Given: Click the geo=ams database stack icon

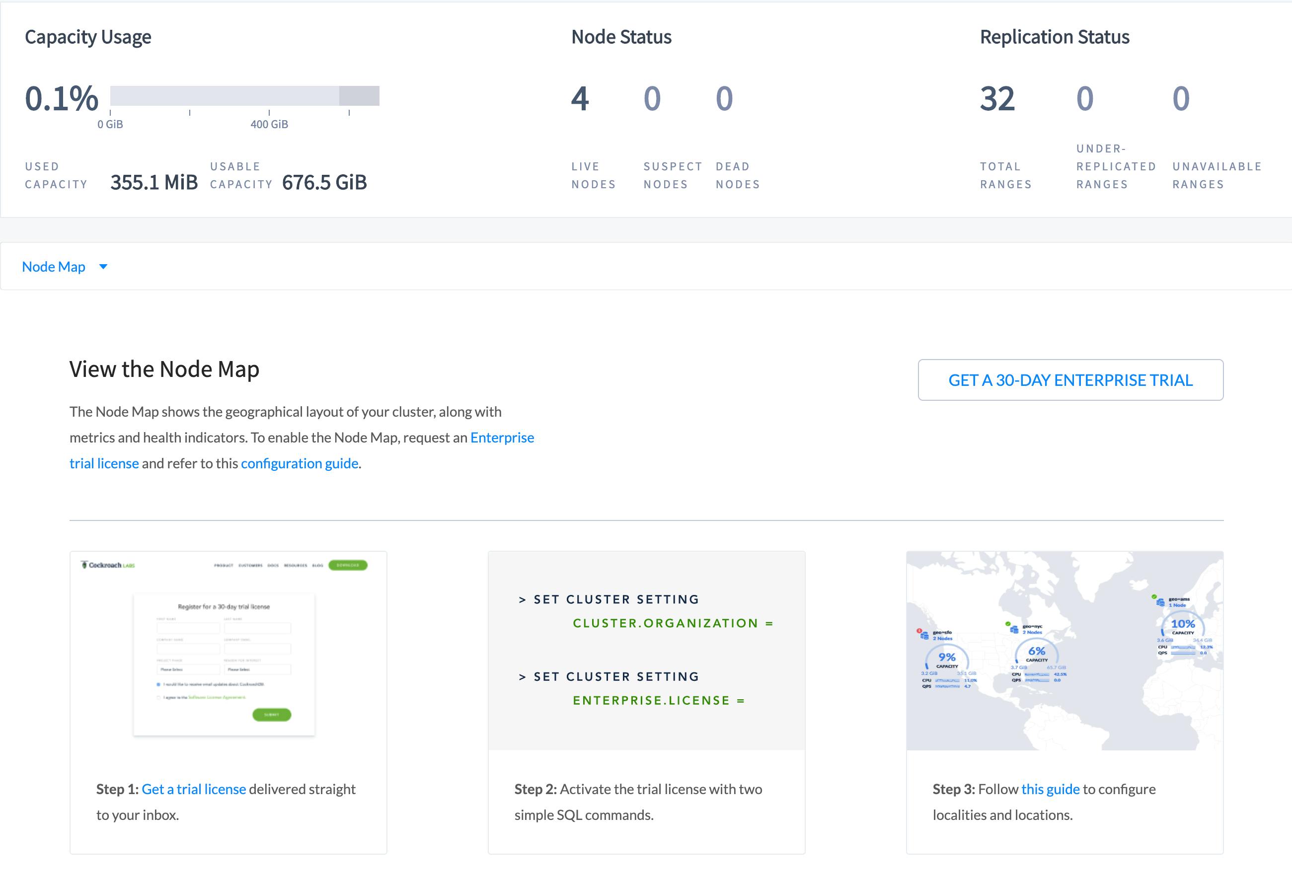Looking at the screenshot, I should pos(1160,602).
